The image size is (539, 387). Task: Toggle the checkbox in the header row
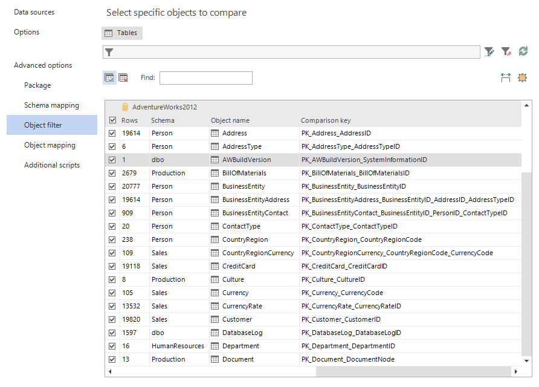coord(112,120)
